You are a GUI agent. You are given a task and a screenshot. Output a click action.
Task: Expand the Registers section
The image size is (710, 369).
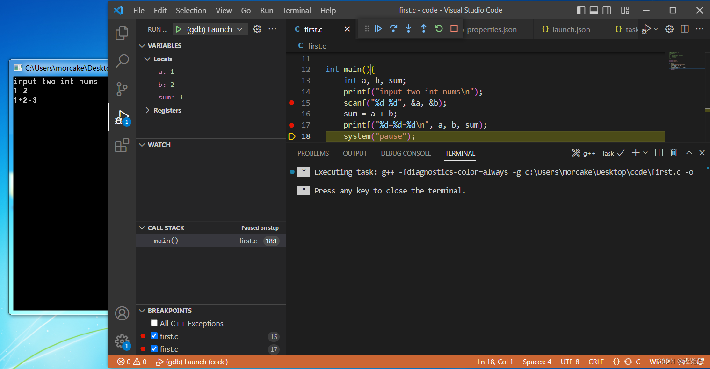pos(148,110)
